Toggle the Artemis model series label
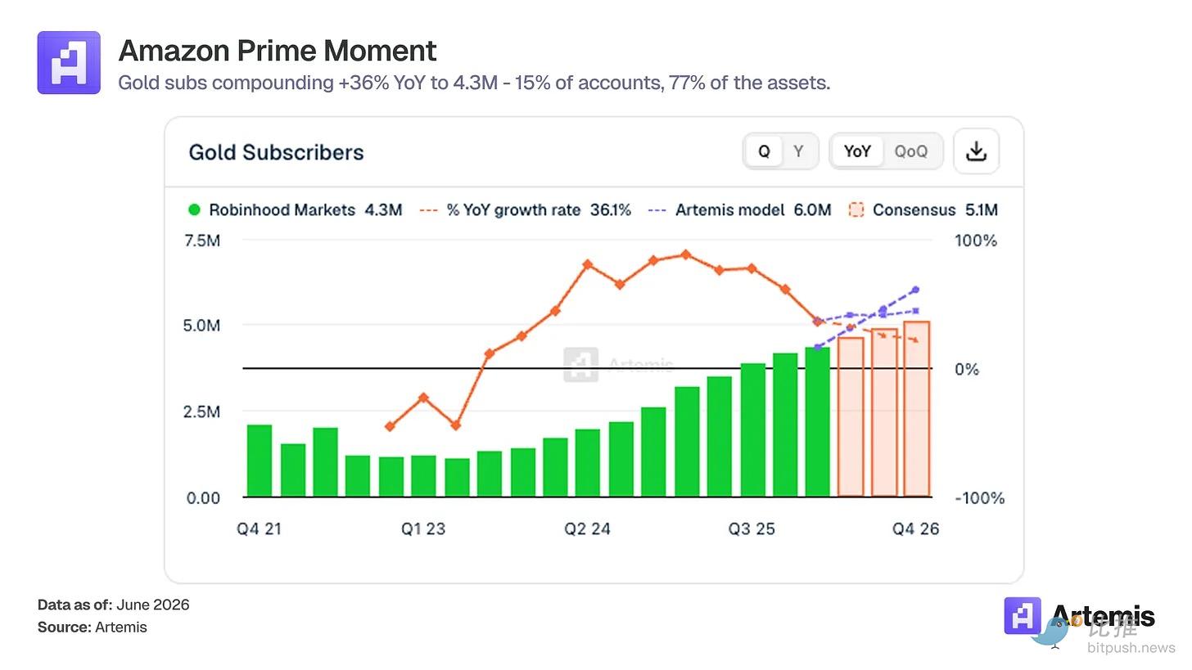 [730, 209]
